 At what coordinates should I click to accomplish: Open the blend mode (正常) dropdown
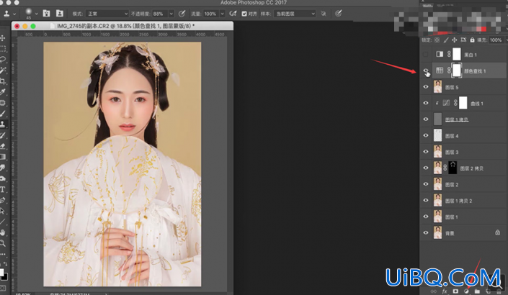tap(107, 14)
